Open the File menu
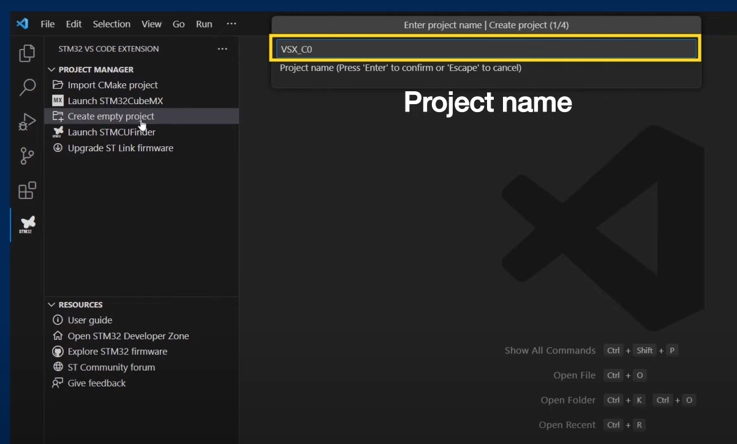Screen dimensions: 737x444 (48, 24)
